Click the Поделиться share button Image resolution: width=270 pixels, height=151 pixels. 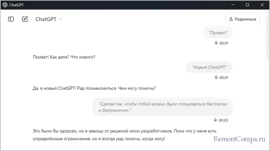click(242, 19)
